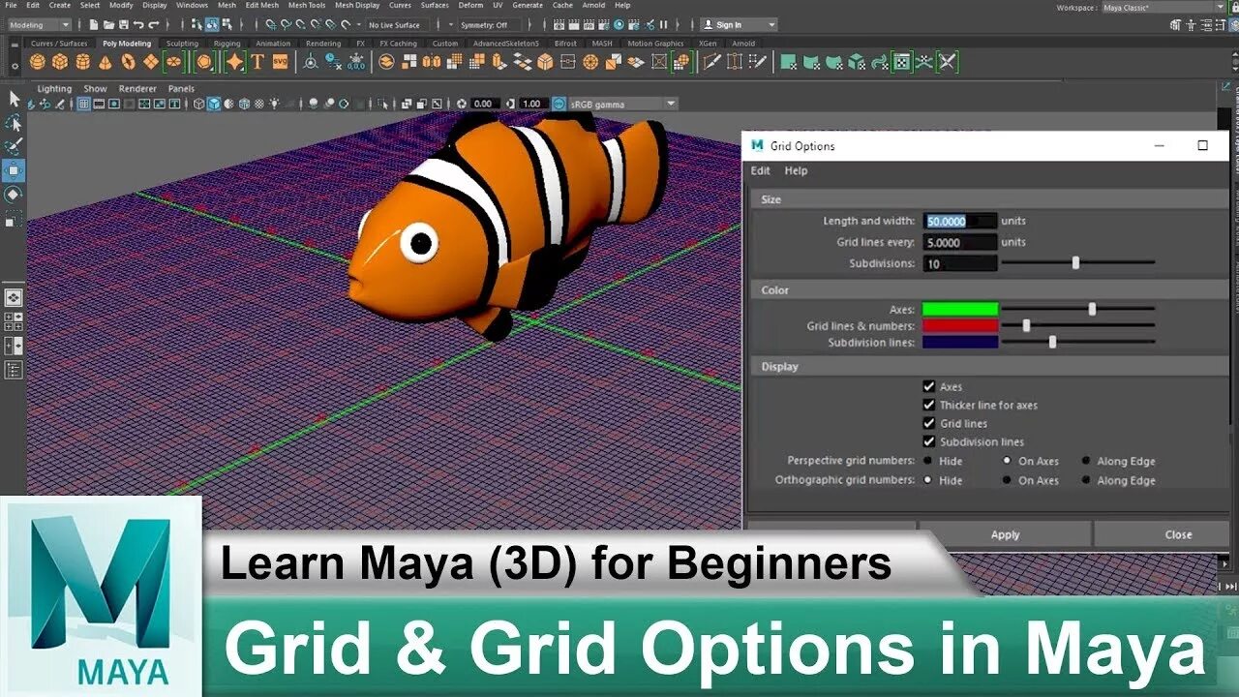Image resolution: width=1239 pixels, height=697 pixels.
Task: Uncheck the Axes checkbox
Action: click(x=929, y=386)
